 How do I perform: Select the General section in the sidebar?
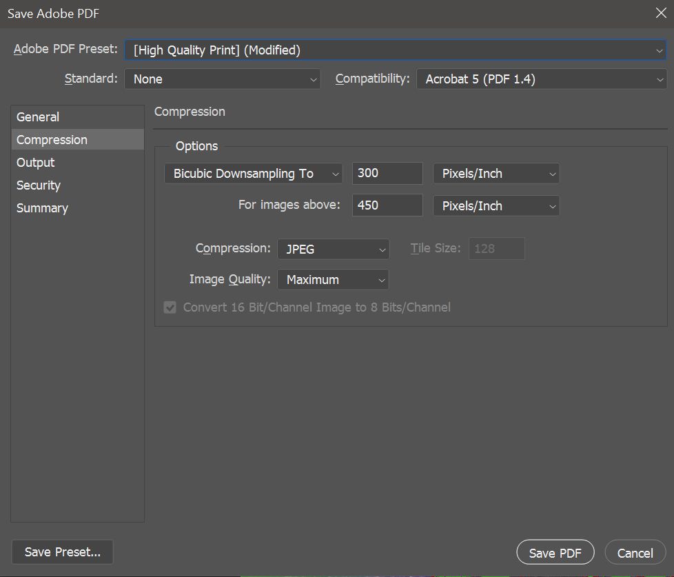click(77, 117)
